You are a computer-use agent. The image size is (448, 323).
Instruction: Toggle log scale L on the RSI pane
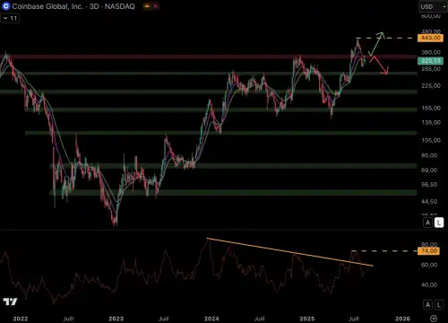click(439, 305)
